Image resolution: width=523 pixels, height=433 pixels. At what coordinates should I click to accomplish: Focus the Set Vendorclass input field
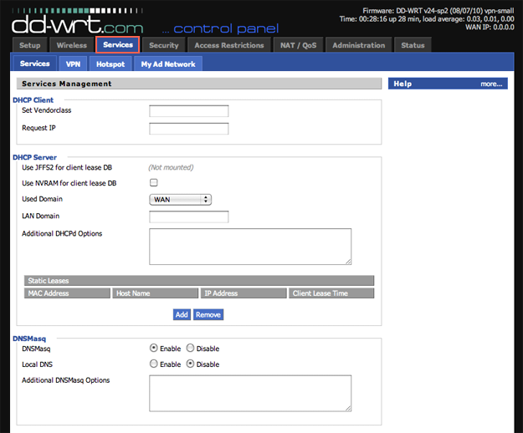click(x=189, y=111)
